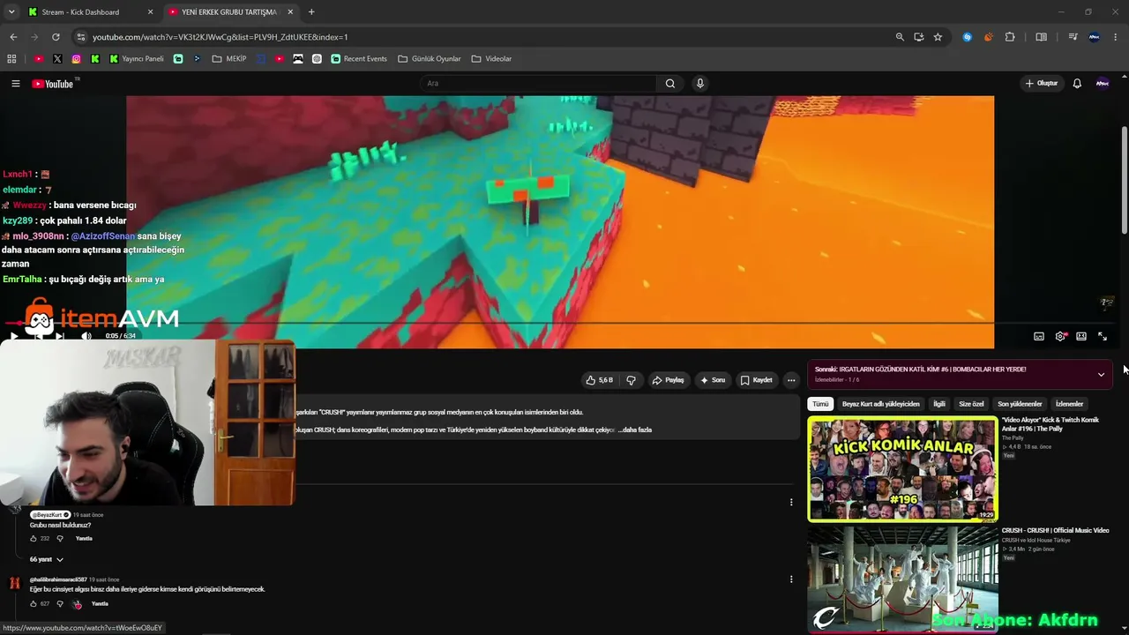
Task: Open CRUSH - CRUSH! Official Music Video title
Action: 1055,531
